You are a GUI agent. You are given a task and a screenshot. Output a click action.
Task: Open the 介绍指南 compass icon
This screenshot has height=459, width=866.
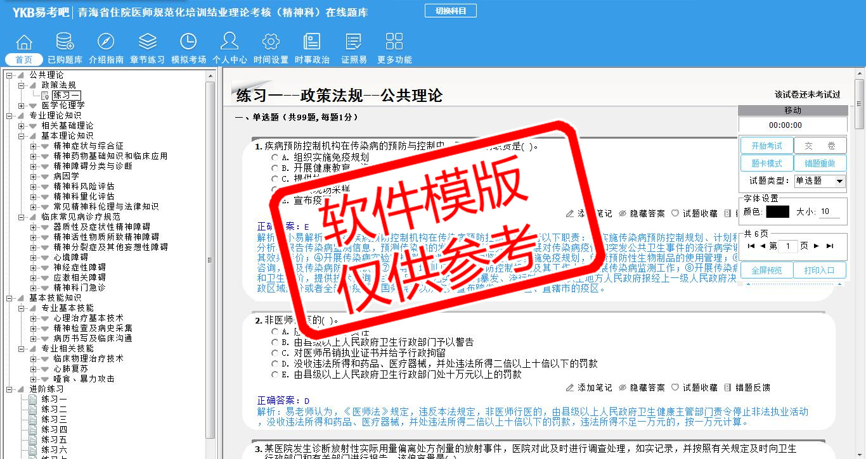106,42
